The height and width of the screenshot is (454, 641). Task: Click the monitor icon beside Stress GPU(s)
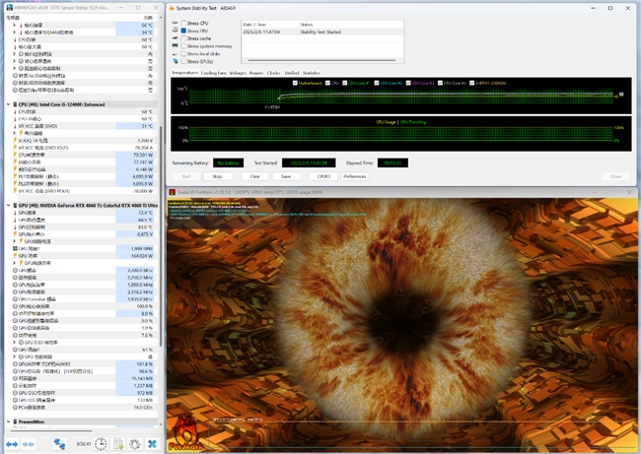pyautogui.click(x=176, y=61)
